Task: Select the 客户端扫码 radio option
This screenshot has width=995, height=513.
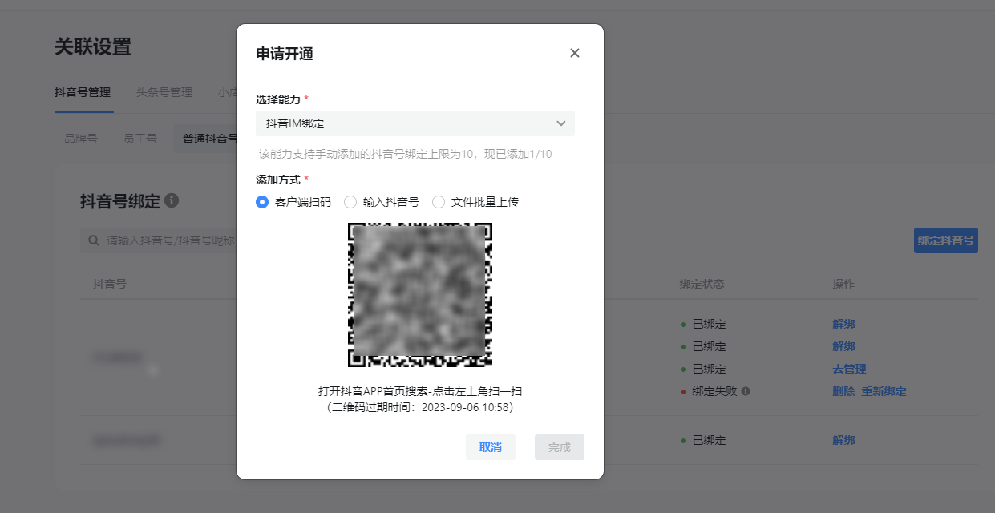Action: click(x=262, y=202)
